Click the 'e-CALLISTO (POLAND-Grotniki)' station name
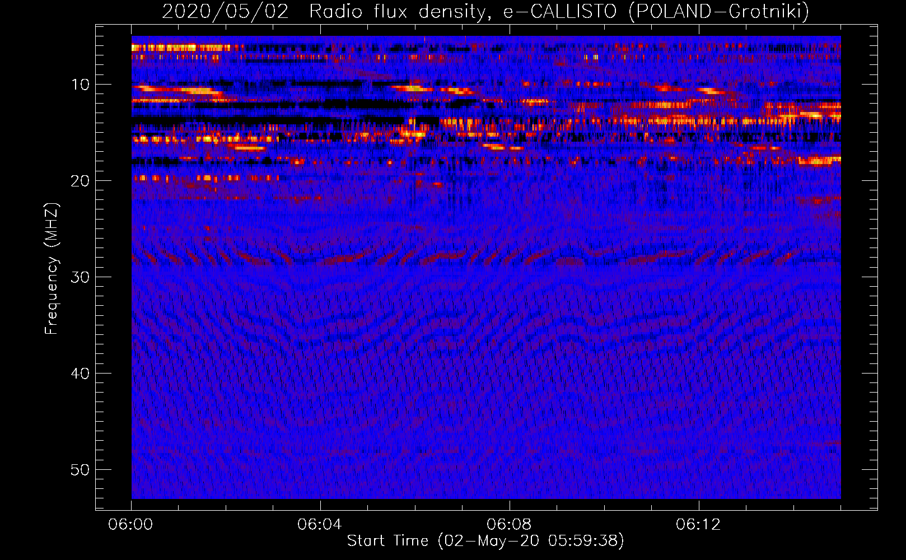 pos(656,11)
